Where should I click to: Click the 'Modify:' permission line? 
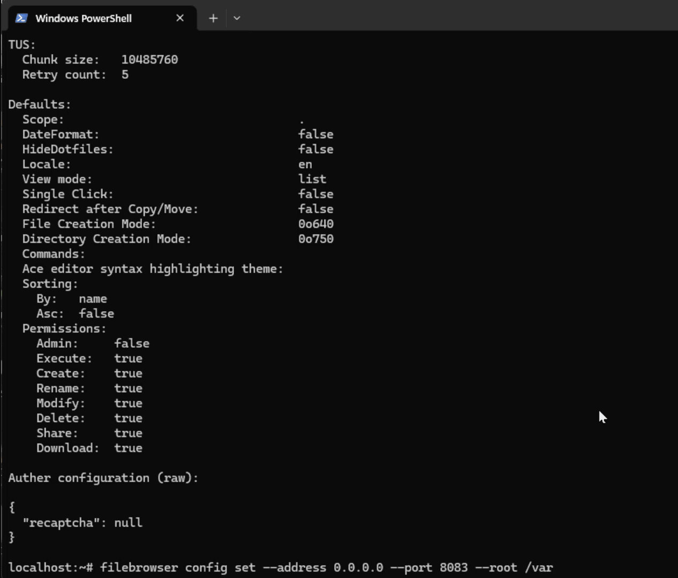89,403
